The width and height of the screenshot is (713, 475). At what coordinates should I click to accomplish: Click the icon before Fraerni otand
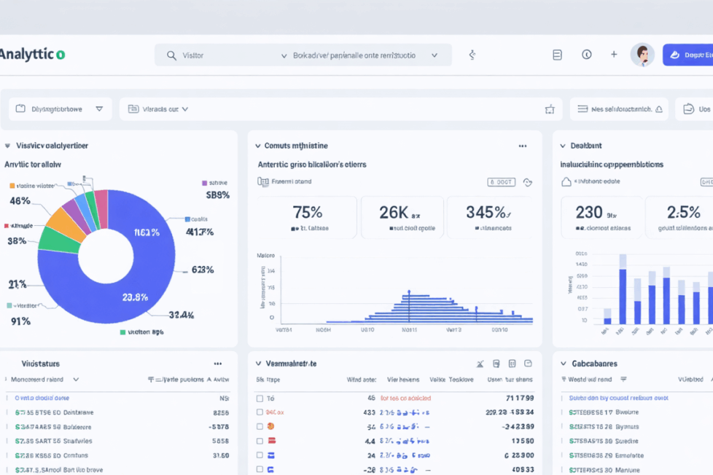(263, 182)
